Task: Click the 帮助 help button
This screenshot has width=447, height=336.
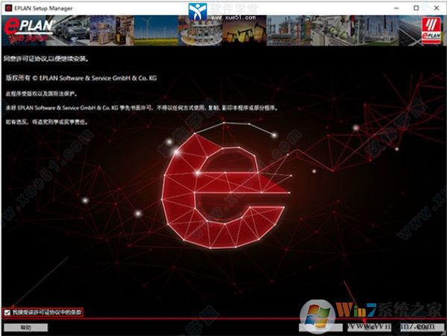Action: click(25, 328)
